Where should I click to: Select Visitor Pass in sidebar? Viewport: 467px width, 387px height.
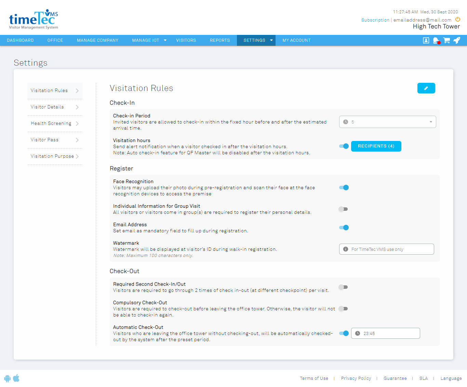[x=55, y=140]
